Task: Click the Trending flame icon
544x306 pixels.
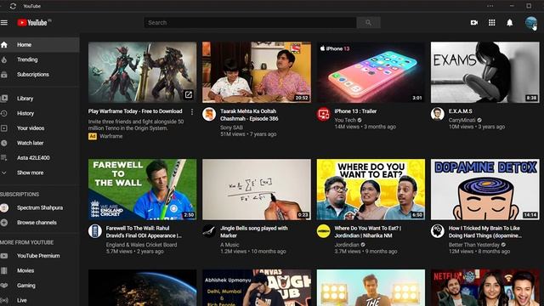Action: click(4, 59)
